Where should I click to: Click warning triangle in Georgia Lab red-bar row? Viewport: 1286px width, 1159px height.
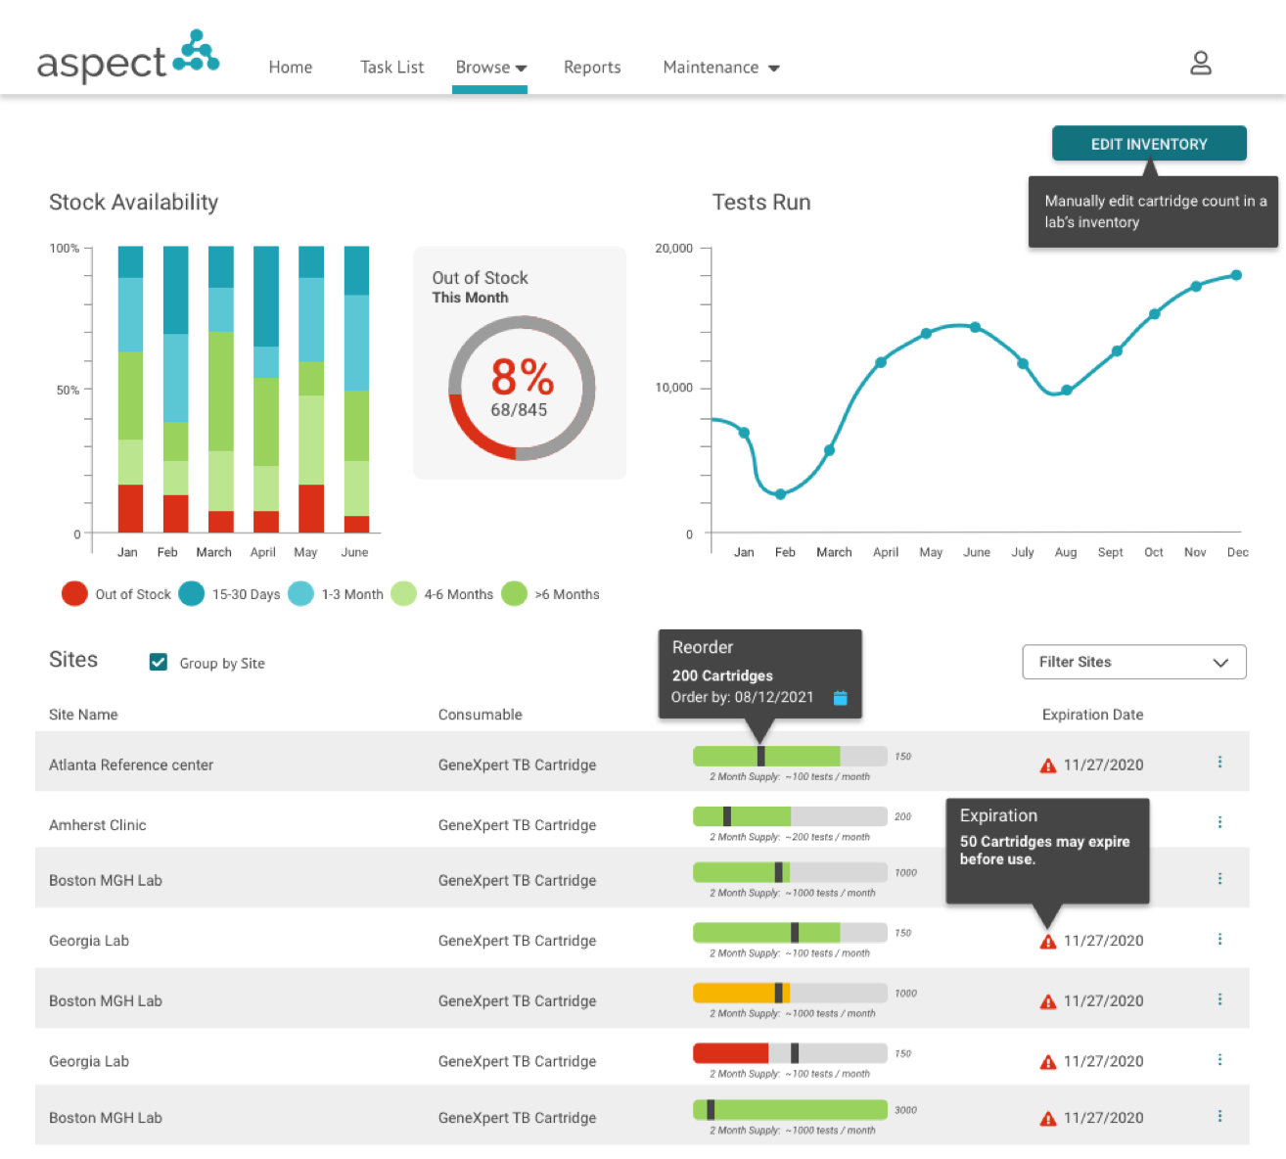click(1048, 1062)
